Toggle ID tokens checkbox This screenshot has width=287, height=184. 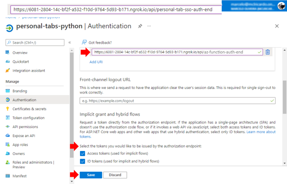[83, 162]
